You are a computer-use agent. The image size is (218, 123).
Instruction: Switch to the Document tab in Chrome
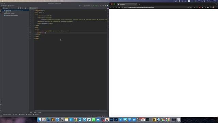[x=127, y=4]
